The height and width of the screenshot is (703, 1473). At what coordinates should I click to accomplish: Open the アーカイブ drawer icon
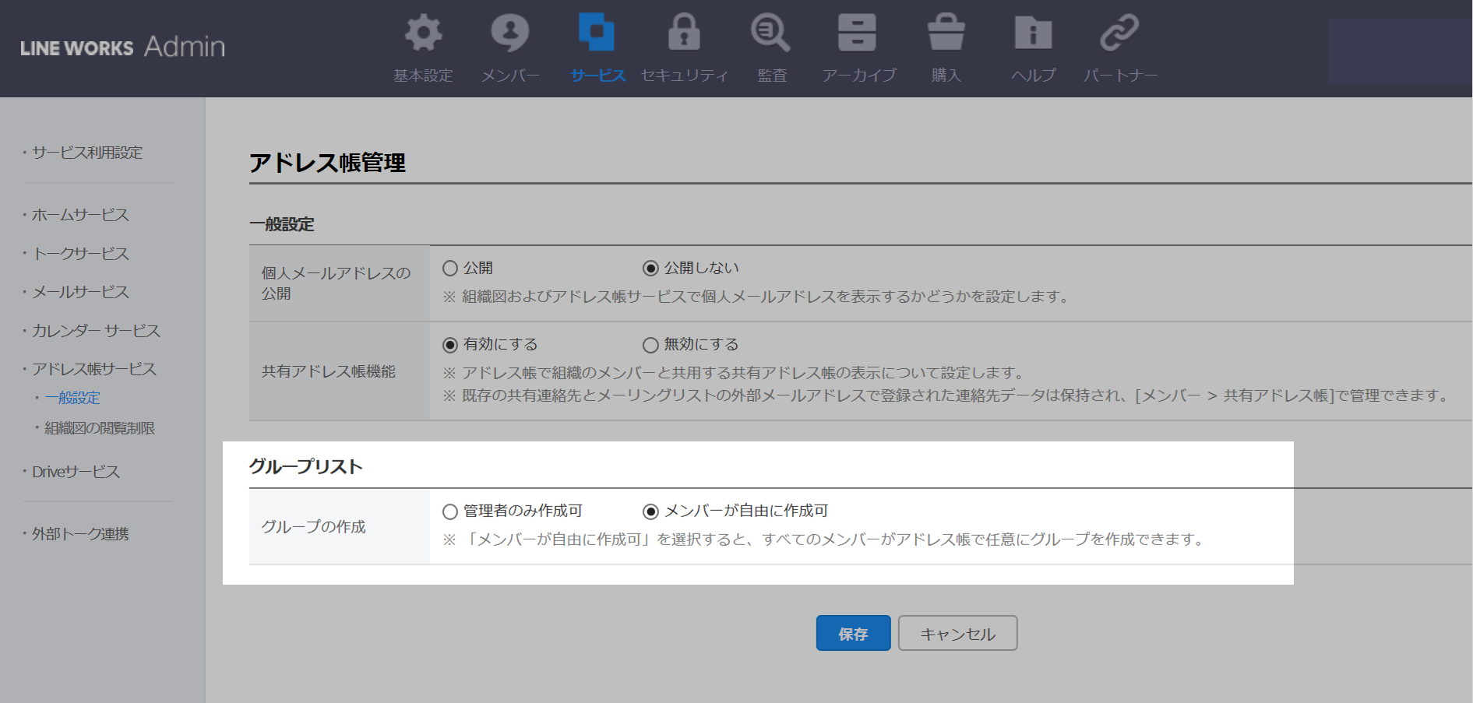[858, 33]
